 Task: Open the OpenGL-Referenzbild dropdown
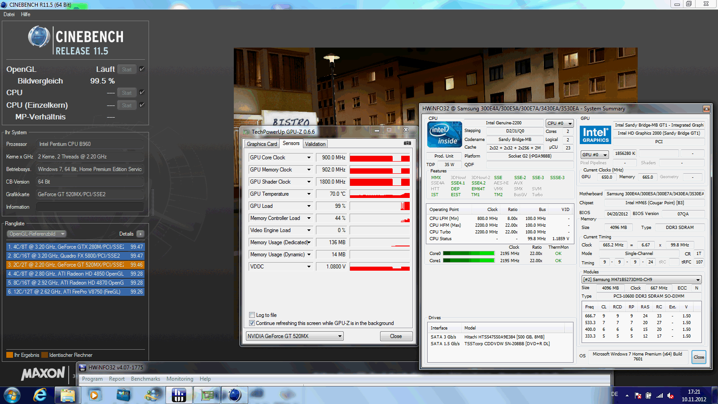pyautogui.click(x=36, y=234)
